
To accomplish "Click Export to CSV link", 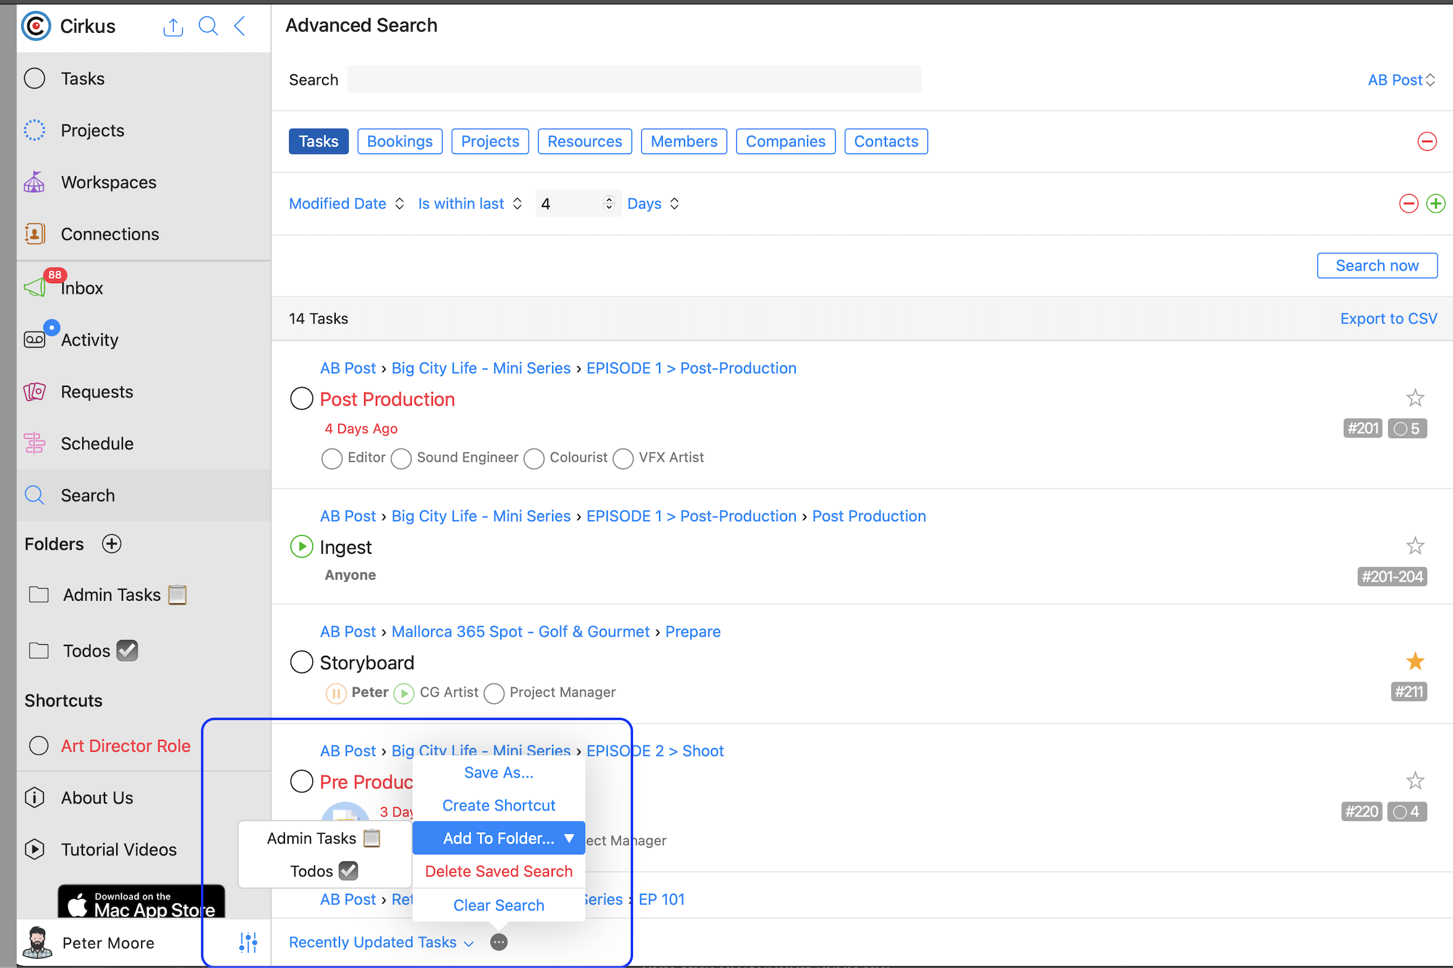I will (1388, 318).
